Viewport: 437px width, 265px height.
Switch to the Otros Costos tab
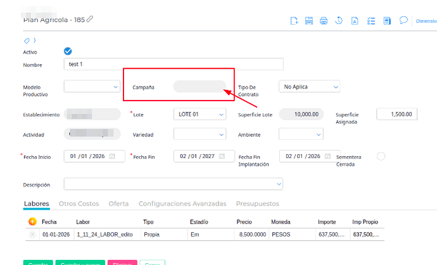79,204
